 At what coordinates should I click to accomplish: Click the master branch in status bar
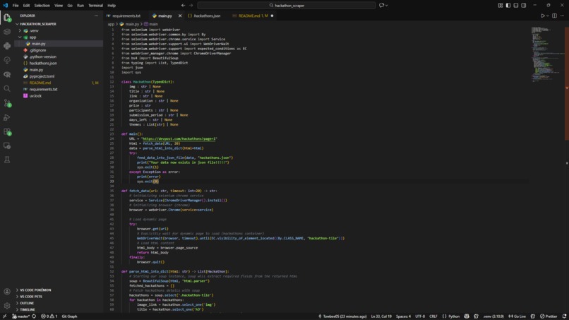[21, 316]
